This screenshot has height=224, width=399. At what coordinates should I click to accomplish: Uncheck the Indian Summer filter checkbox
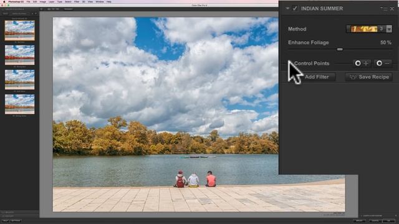coord(295,8)
